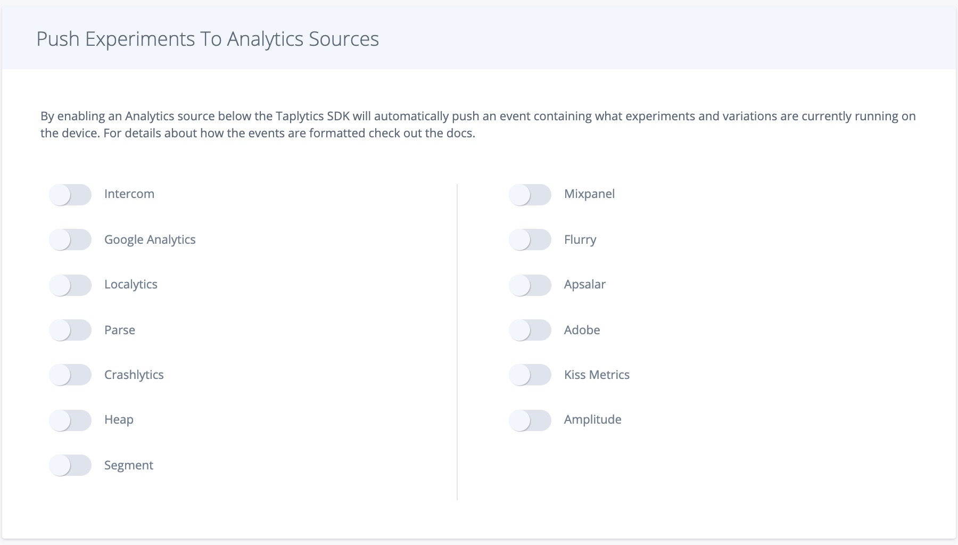Enable the Segment toggle

70,465
